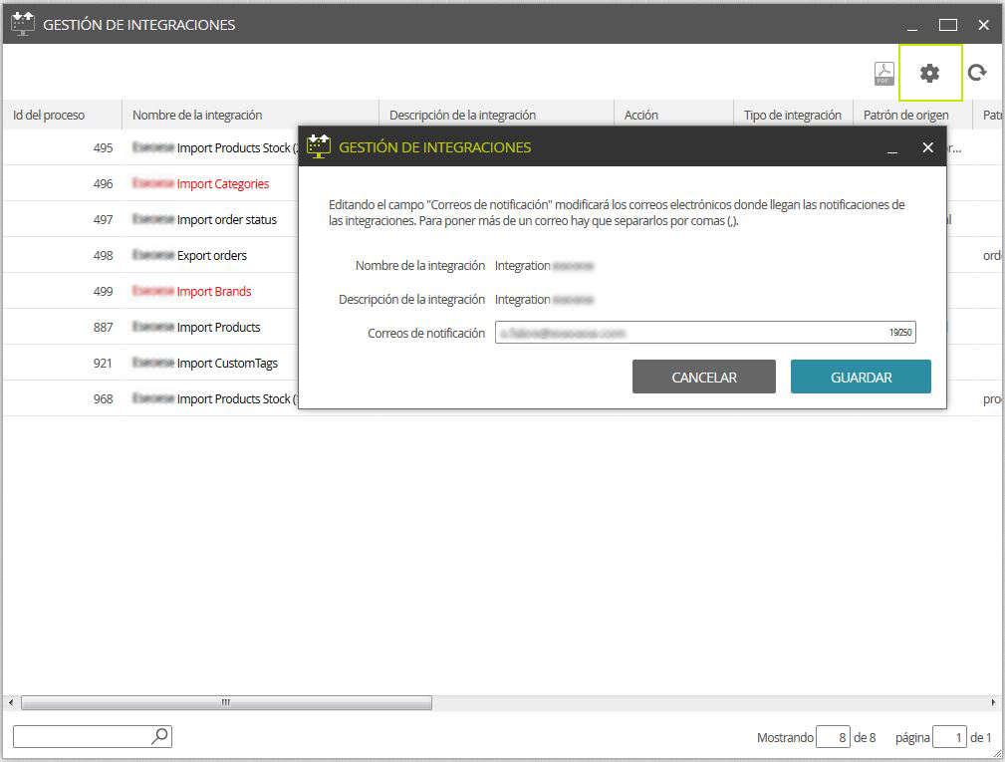Close the inner integrations dialog
The image size is (1005, 762).
point(927,147)
